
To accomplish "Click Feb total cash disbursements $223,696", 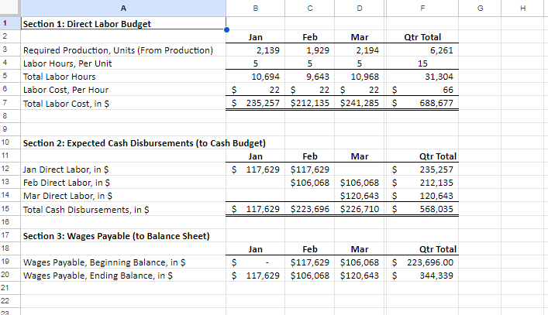I will 309,209.
